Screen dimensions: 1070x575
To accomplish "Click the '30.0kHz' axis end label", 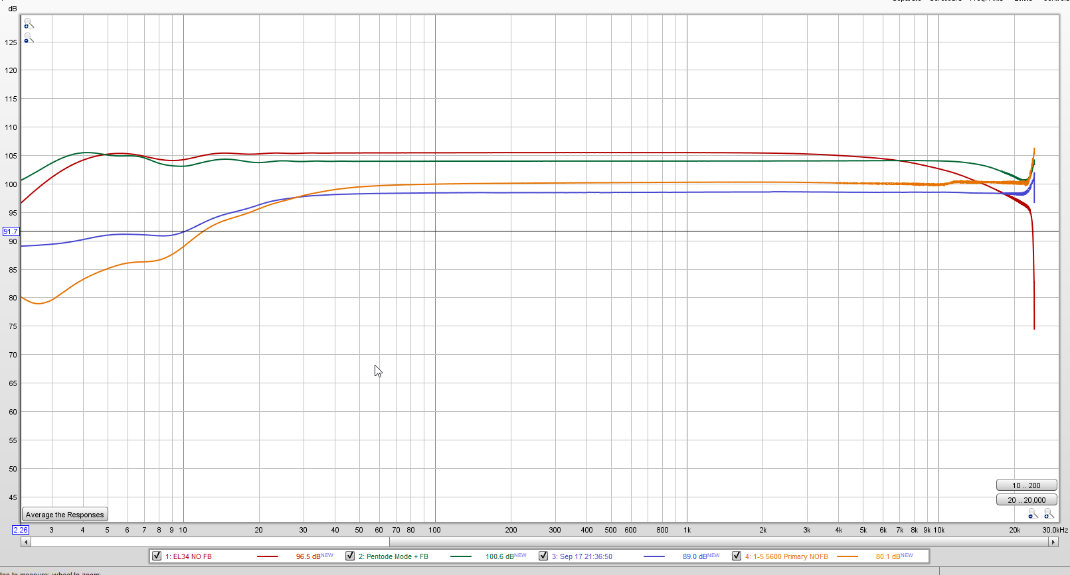I will click(x=1055, y=530).
